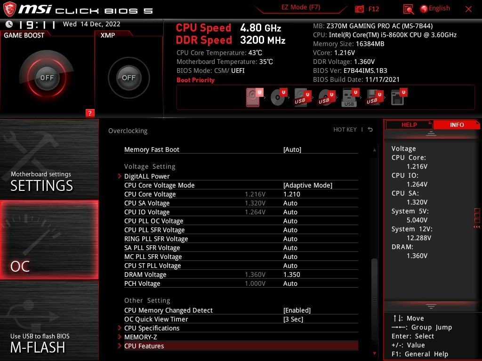Screen dimensions: 482x361
Task: Switch to the HELP tab
Action: click(409, 125)
